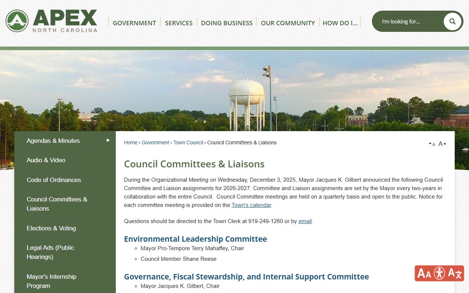Open the text size widget icon
The width and height of the screenshot is (469, 293).
424,273
